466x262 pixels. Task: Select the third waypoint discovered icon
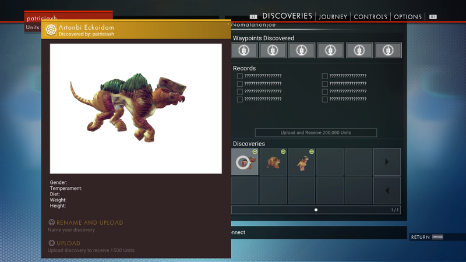click(301, 50)
